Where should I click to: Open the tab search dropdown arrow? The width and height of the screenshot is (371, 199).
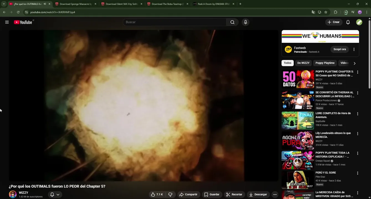pos(4,4)
